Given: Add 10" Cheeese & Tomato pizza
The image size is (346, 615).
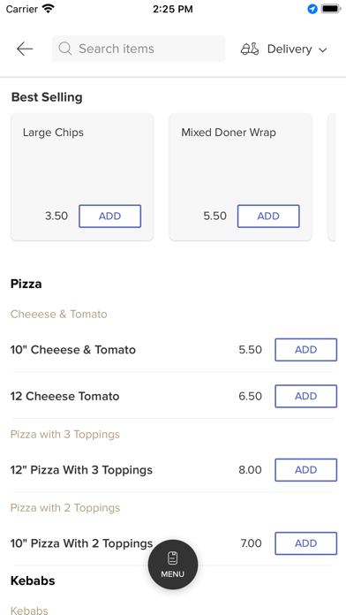Looking at the screenshot, I should pyautogui.click(x=306, y=349).
